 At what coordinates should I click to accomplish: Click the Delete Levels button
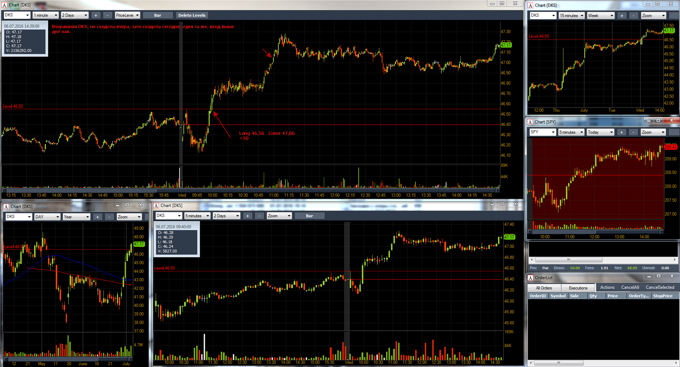(192, 15)
